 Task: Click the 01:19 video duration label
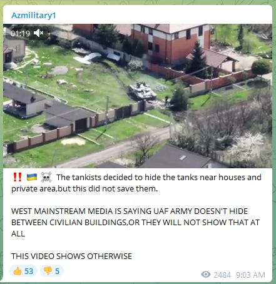click(20, 33)
